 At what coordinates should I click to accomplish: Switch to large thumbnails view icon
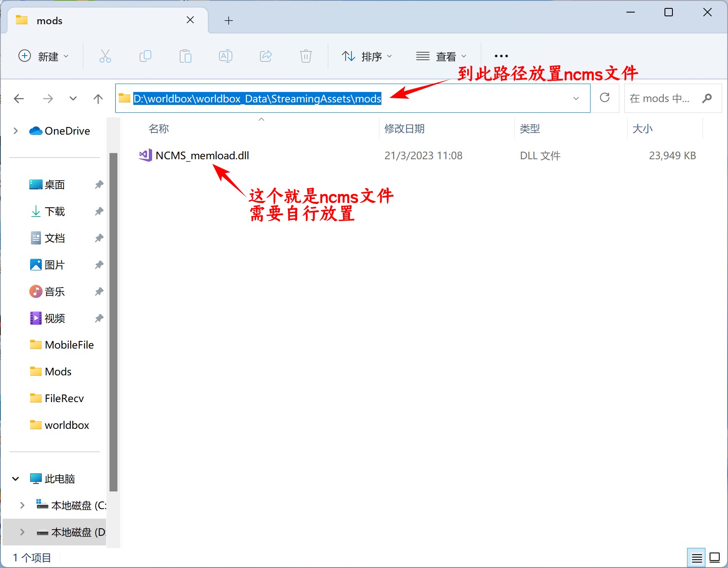(x=715, y=558)
